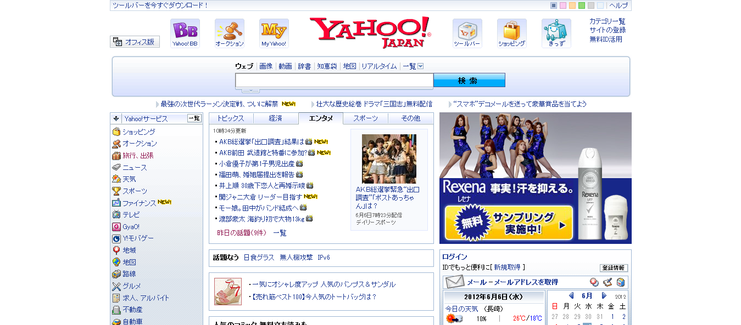Click the envelope mail icon

pos(455,282)
